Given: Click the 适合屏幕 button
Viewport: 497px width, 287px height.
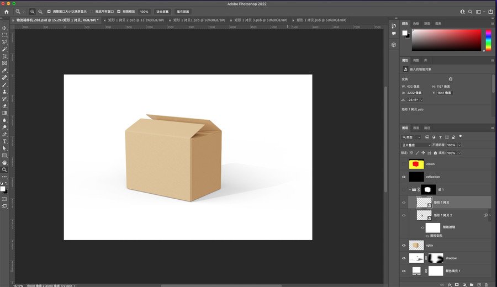Looking at the screenshot, I should tap(162, 12).
